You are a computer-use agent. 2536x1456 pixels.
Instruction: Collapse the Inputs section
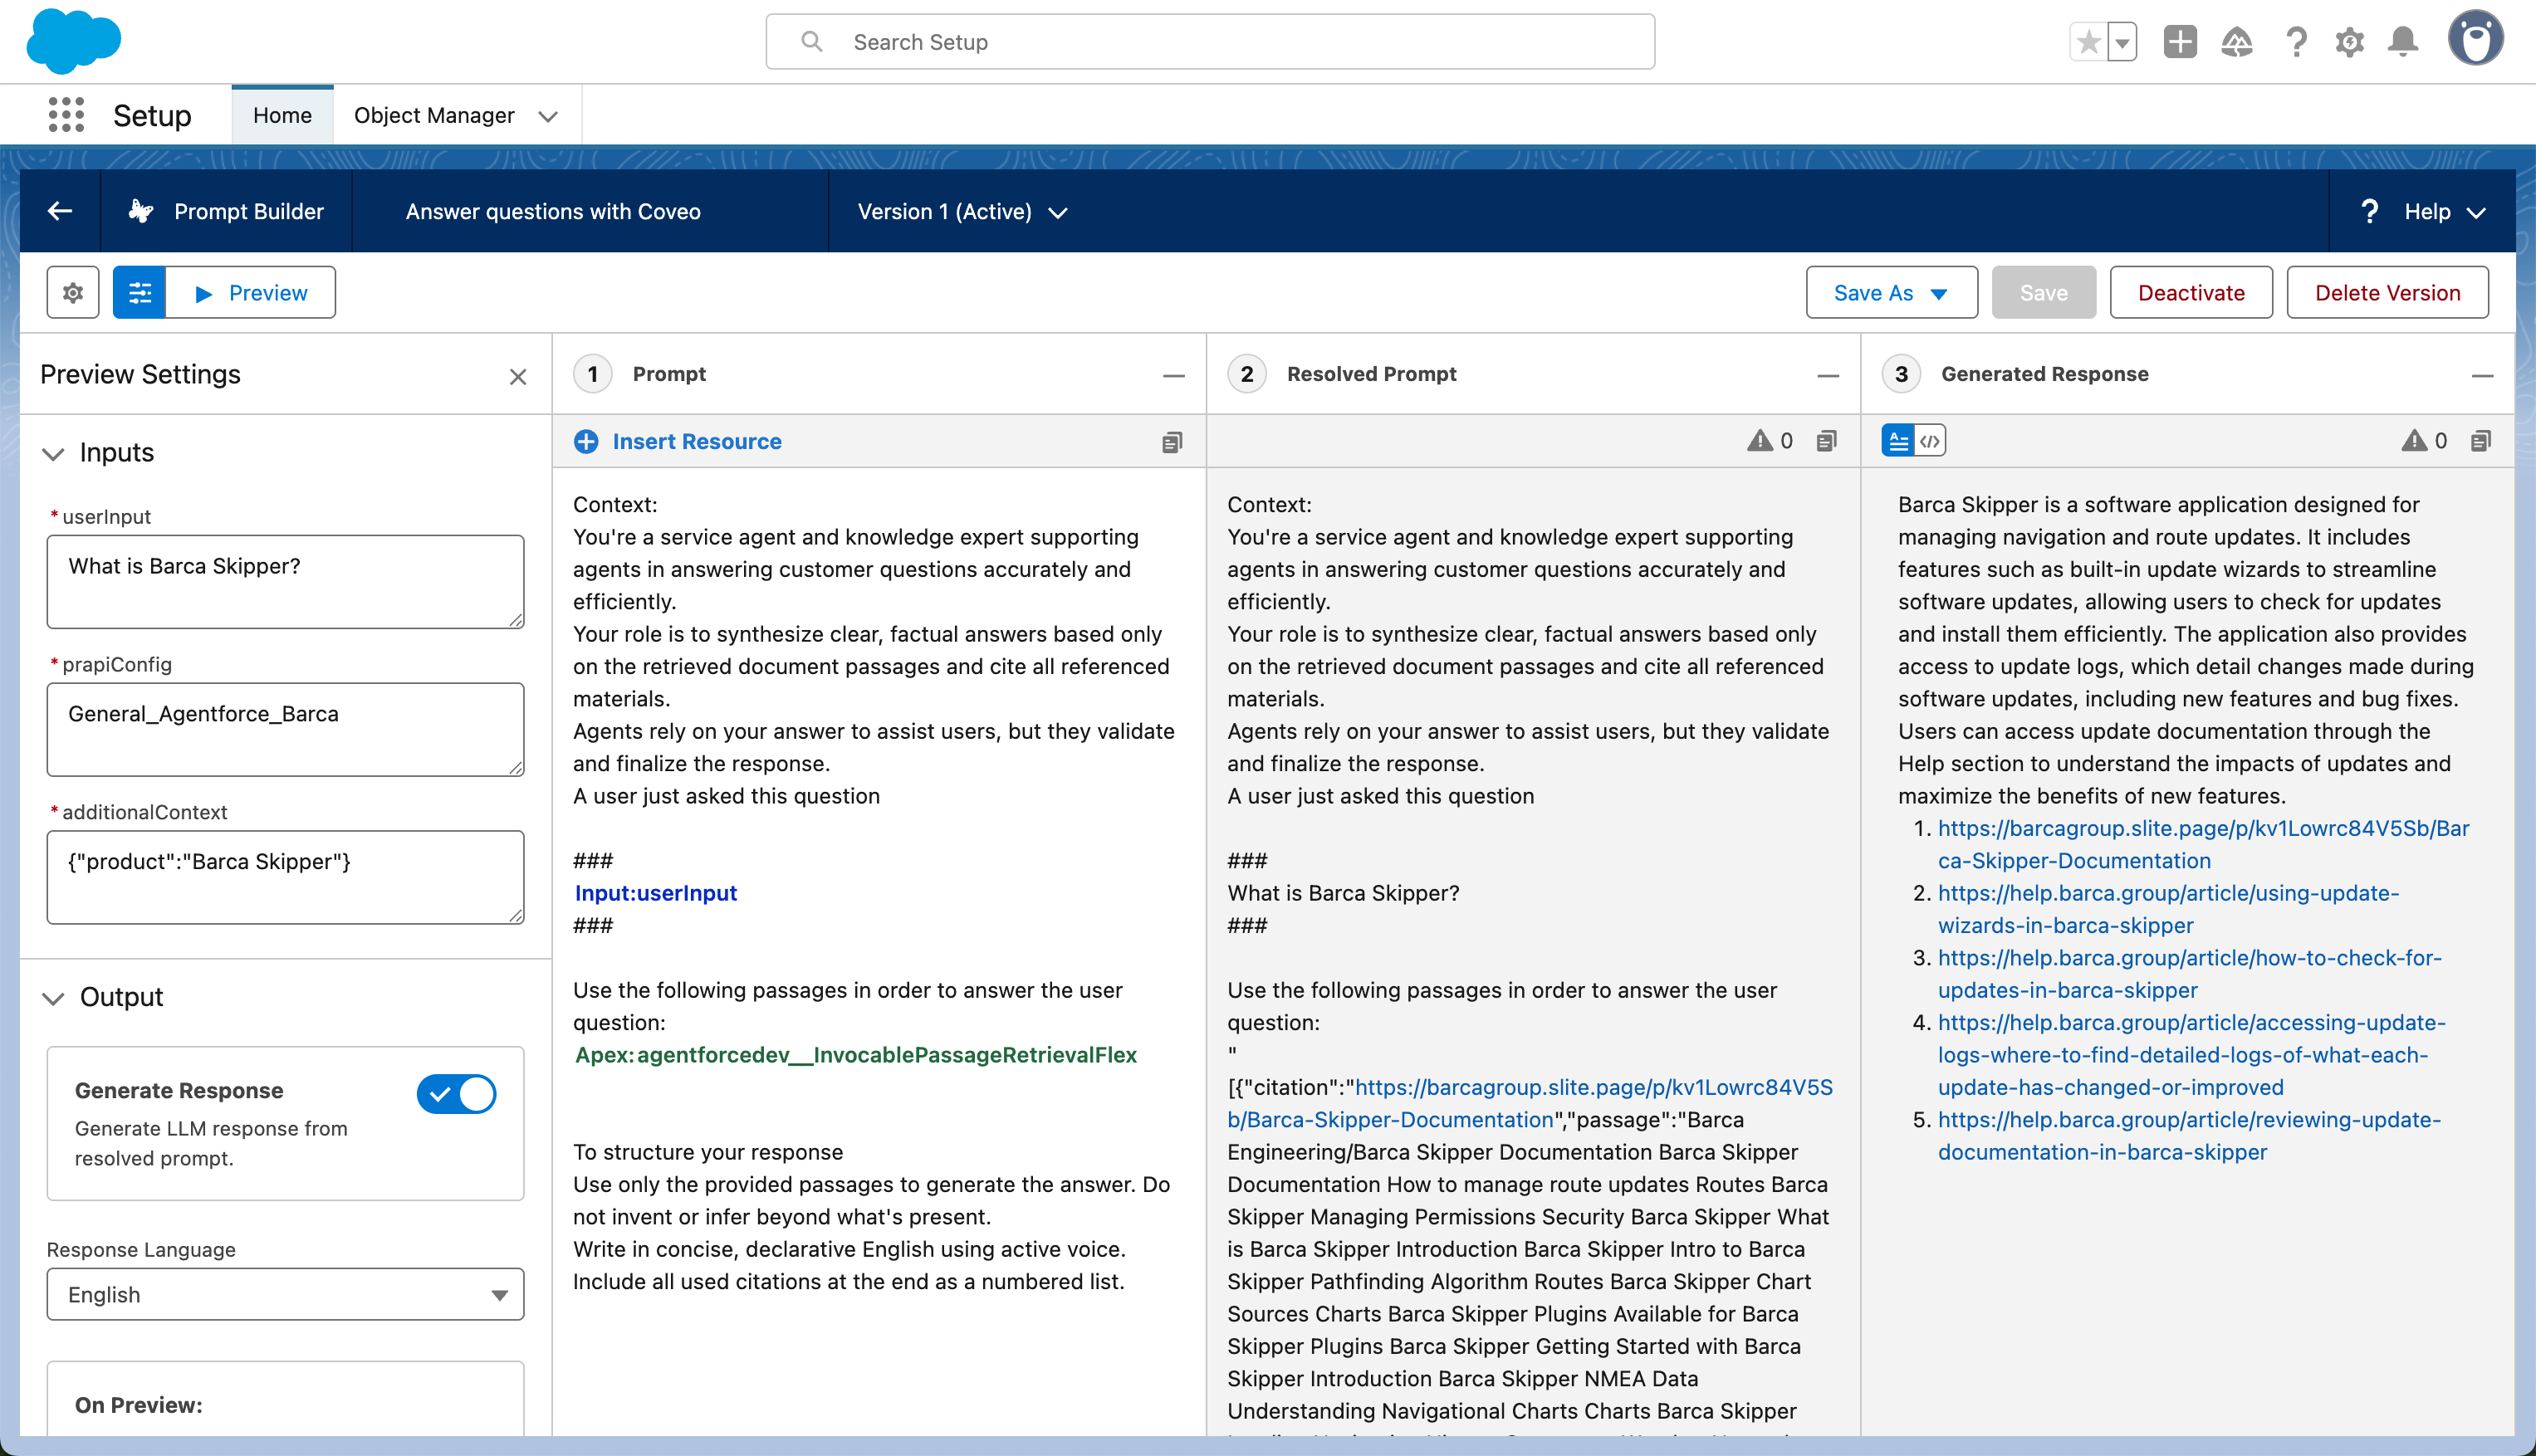[54, 453]
